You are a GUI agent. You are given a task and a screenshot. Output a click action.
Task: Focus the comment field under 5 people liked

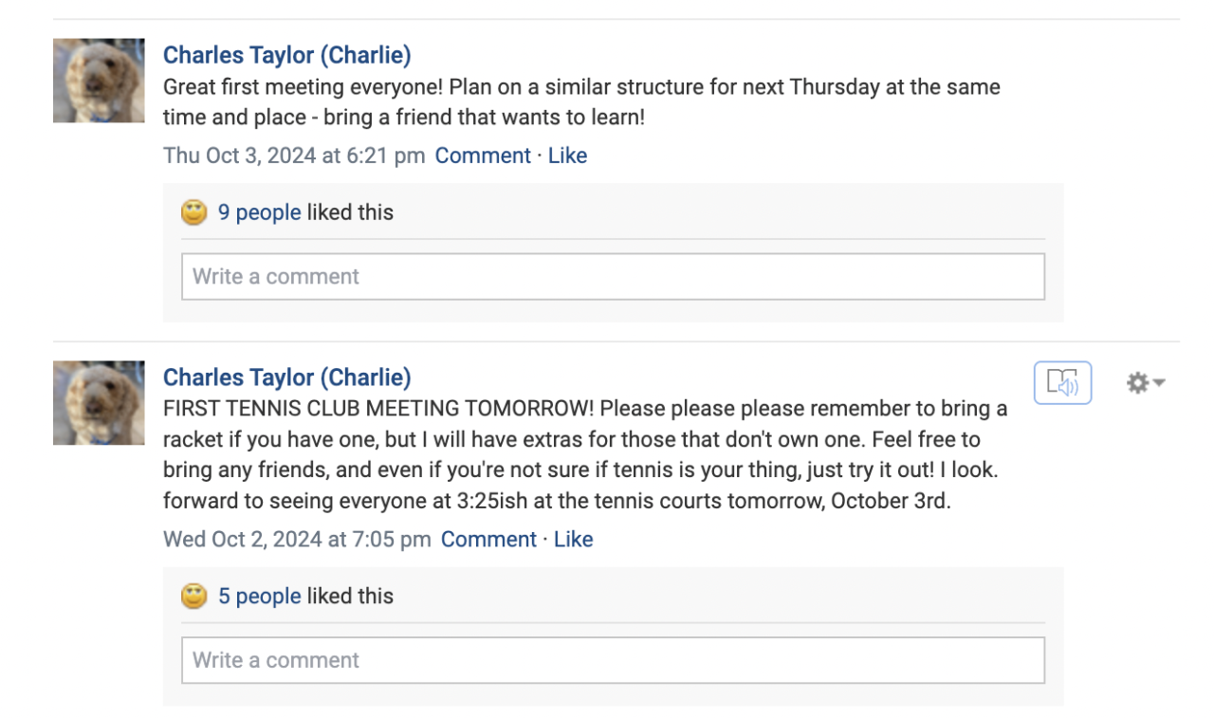pos(613,660)
